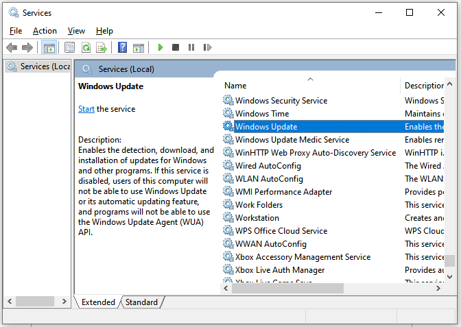461x327 pixels.
Task: Open the View menu
Action: point(76,31)
